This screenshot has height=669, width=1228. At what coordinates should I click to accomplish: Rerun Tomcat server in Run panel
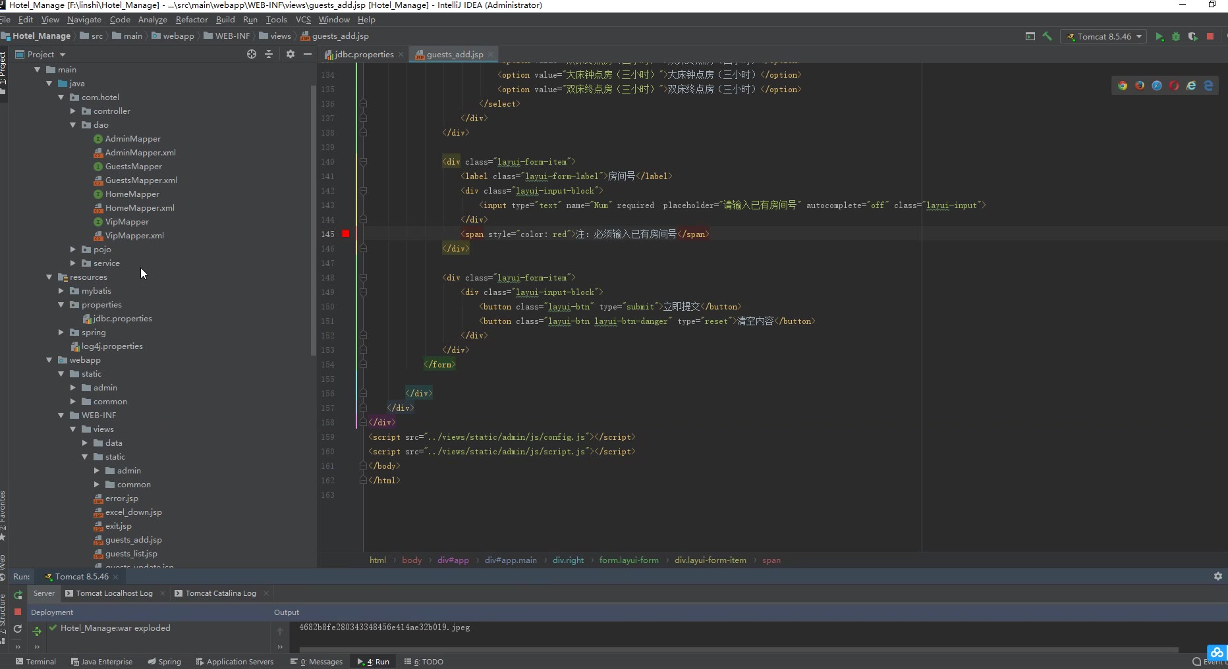pos(18,595)
